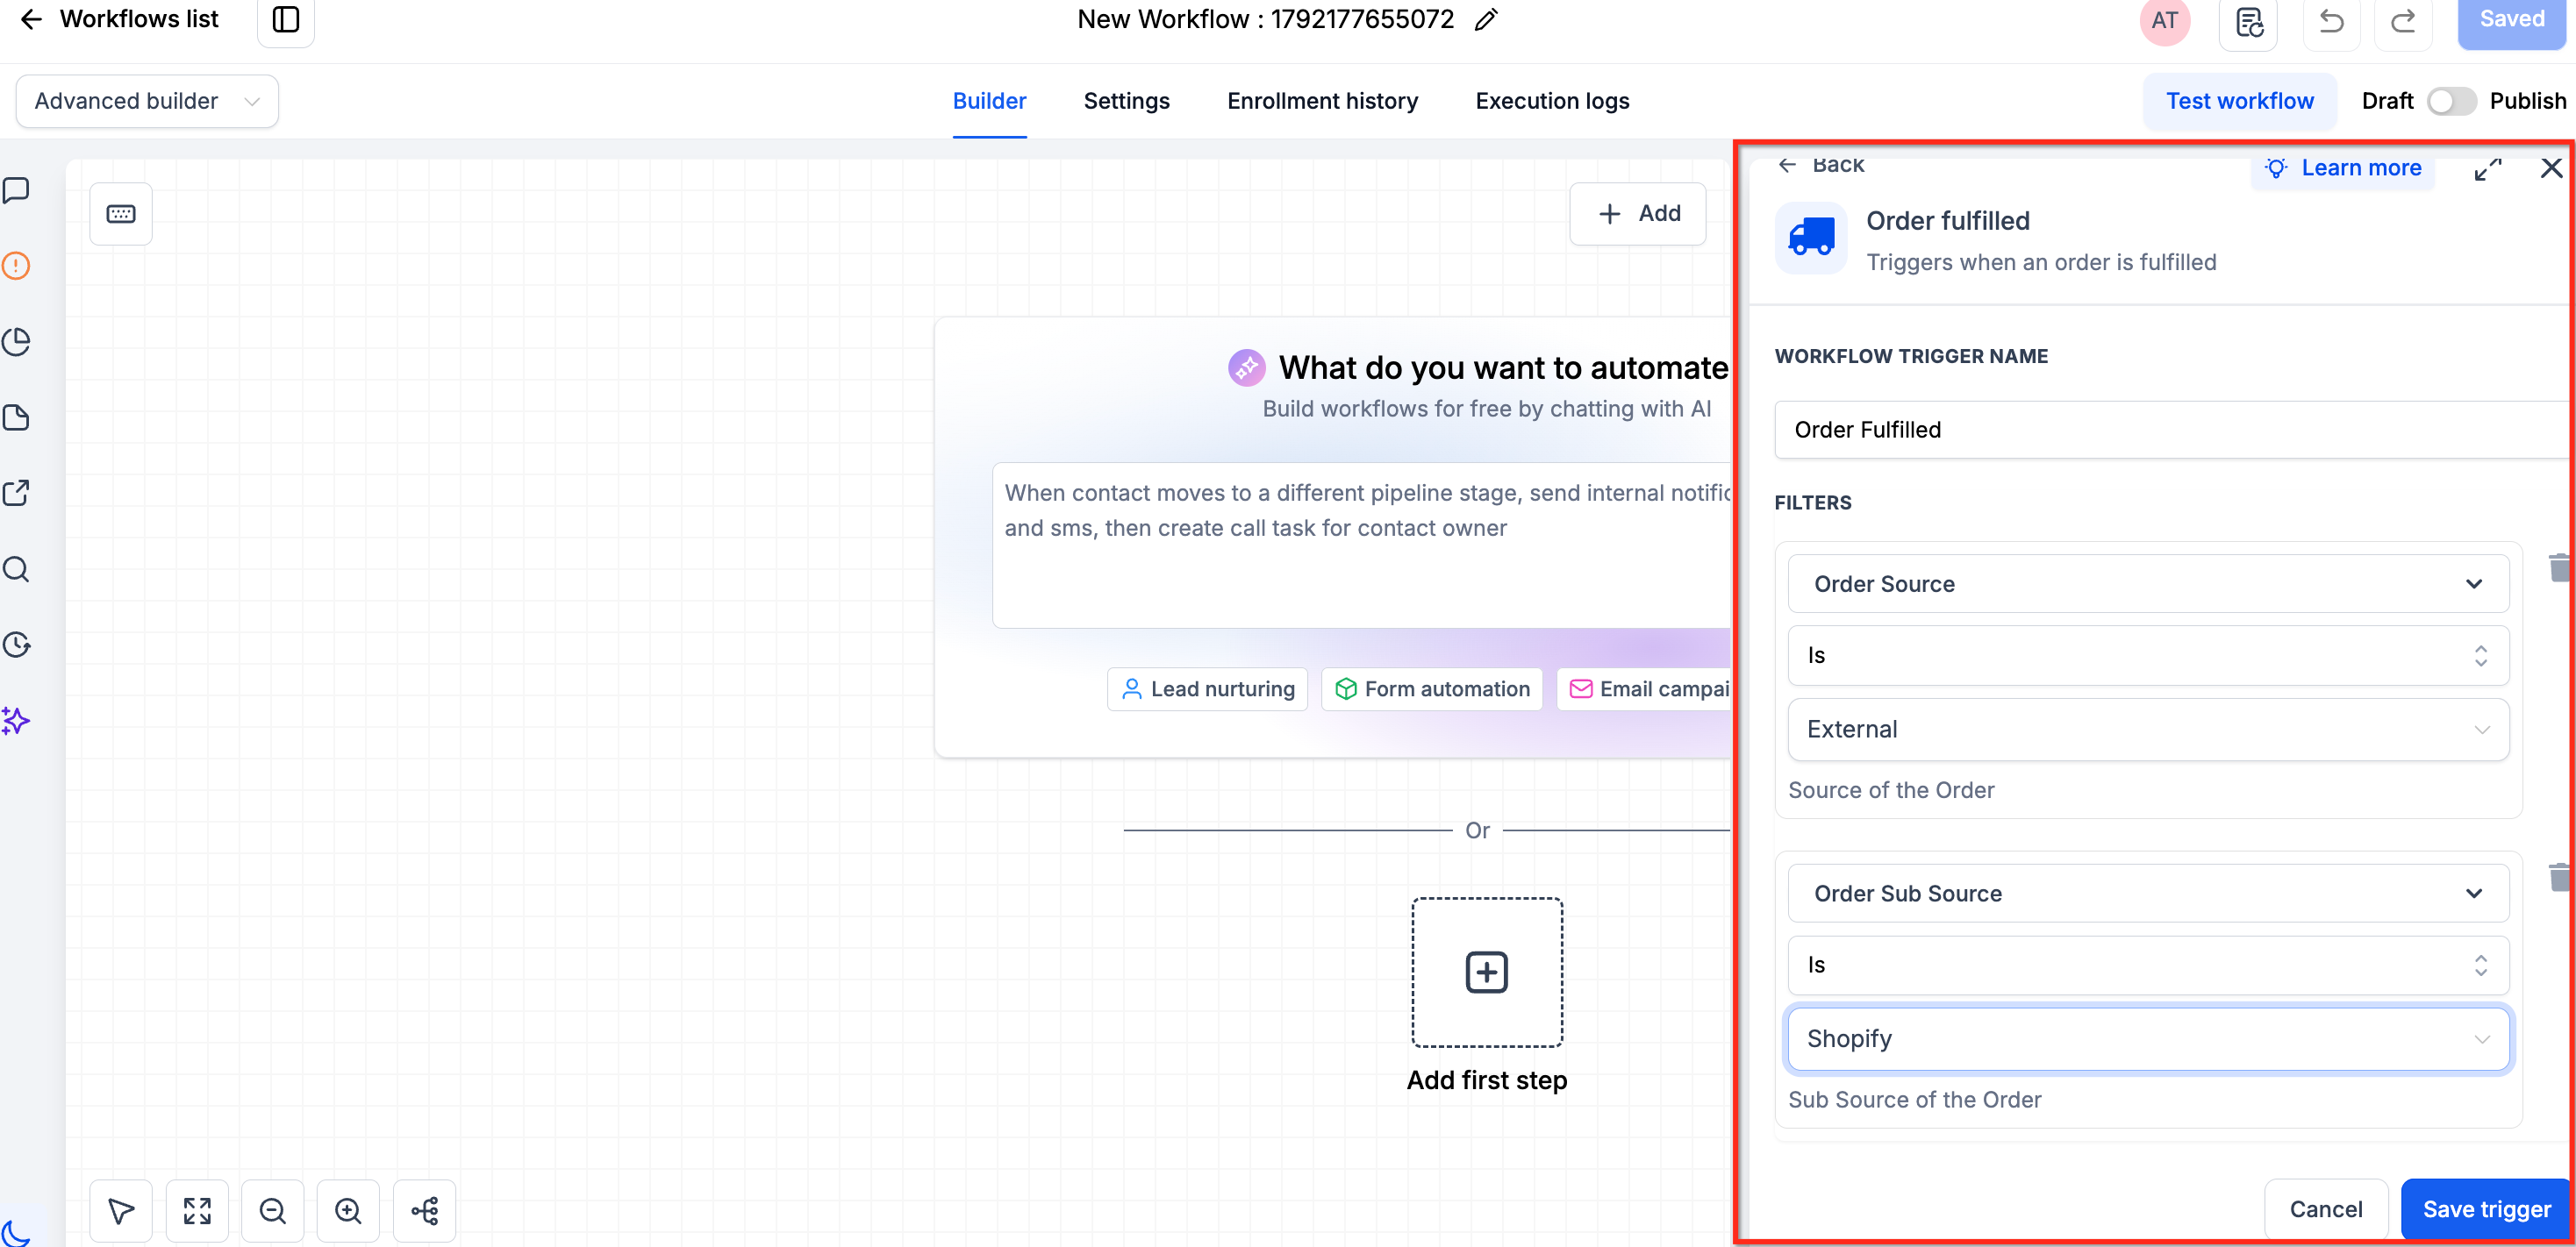Toggle the sidebar panel icon
2576x1247 pixels.
(x=286, y=19)
